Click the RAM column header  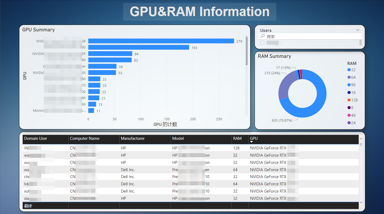click(237, 138)
